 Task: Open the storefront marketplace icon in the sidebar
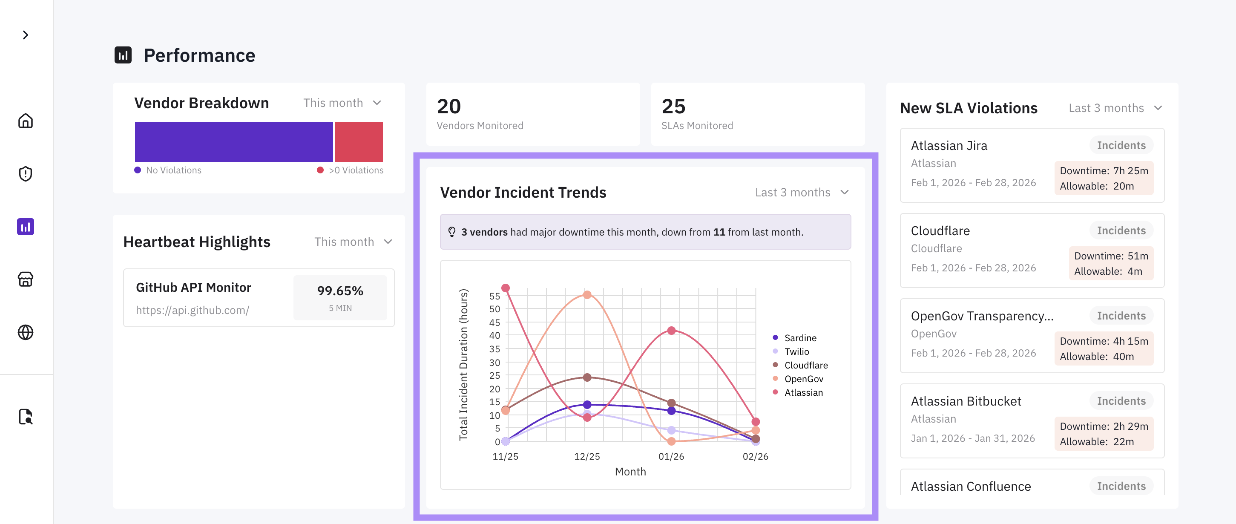click(26, 279)
